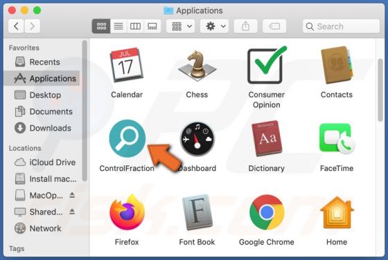
Task: Click the FaceTime label text
Action: click(337, 169)
